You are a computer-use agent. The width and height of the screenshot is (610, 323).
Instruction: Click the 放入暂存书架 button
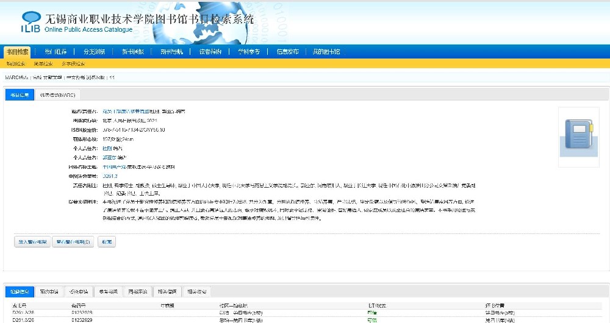click(x=32, y=242)
